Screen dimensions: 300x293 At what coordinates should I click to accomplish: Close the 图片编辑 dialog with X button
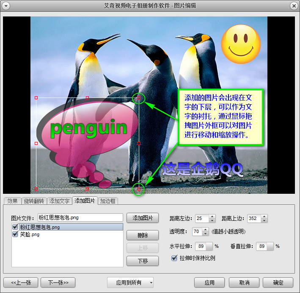(294, 5)
